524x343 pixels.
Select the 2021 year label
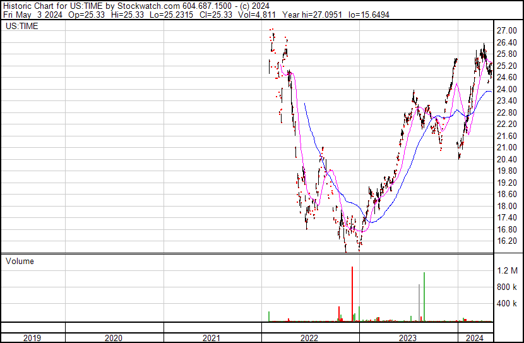coord(213,337)
